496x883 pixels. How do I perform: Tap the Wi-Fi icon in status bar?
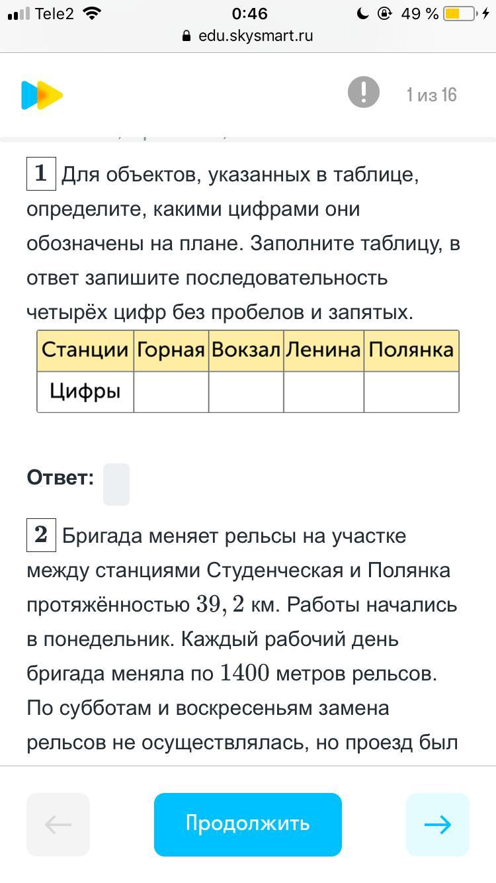pos(93,14)
